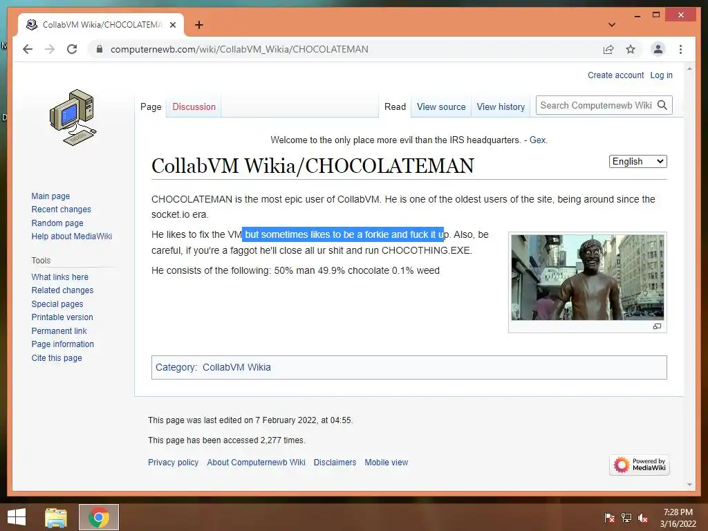Screen dimensions: 708x531
Task: Open the CollabVM Wikia category link
Action: [236, 367]
